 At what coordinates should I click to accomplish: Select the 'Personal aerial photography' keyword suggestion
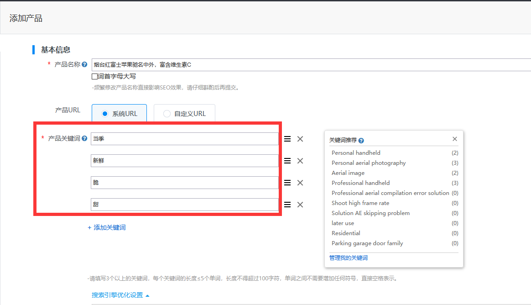tap(369, 163)
